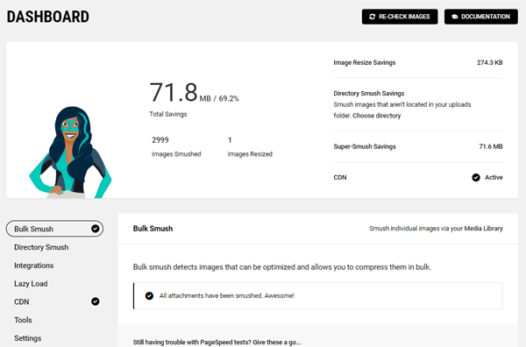Open the Media Library link
The height and width of the screenshot is (347, 526).
tap(483, 229)
